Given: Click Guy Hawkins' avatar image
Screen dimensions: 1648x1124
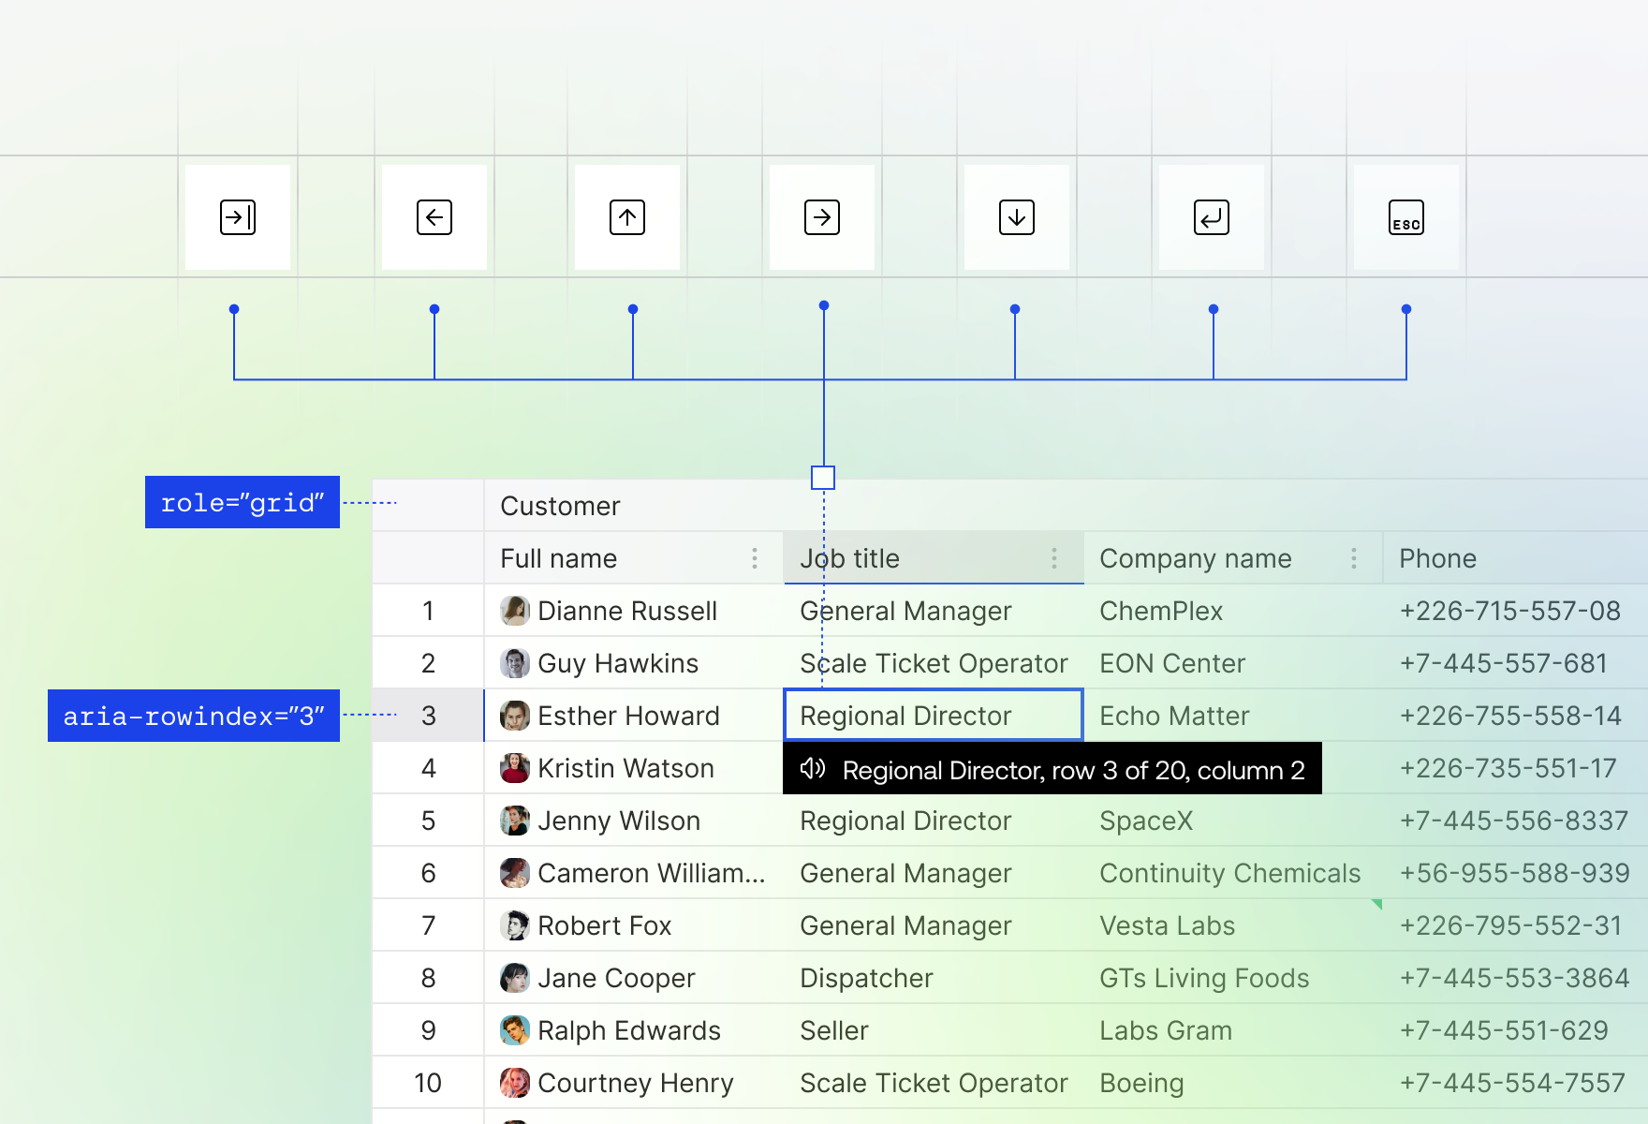Looking at the screenshot, I should tap(515, 663).
